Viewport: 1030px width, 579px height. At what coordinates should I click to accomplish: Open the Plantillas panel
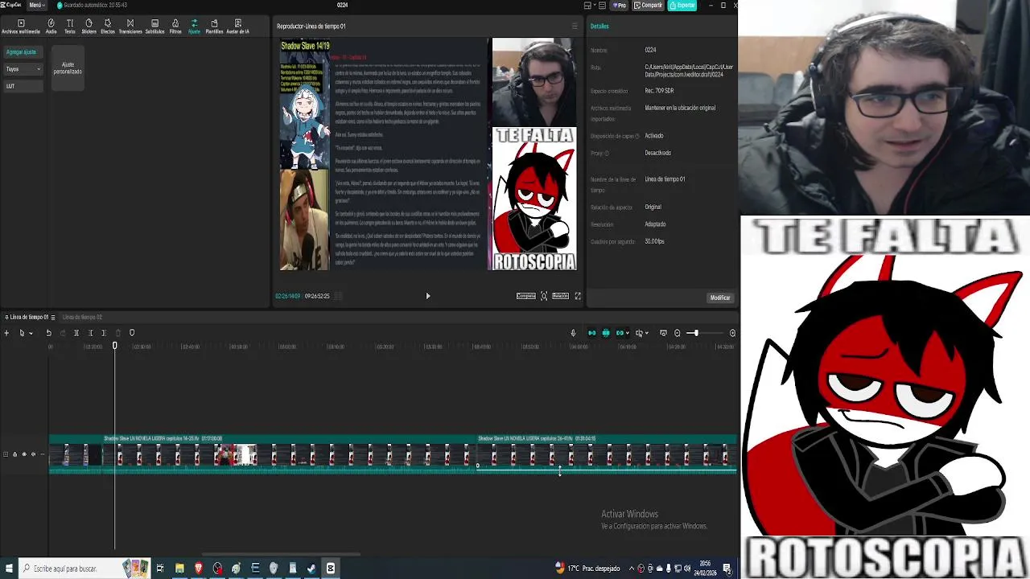tap(214, 27)
